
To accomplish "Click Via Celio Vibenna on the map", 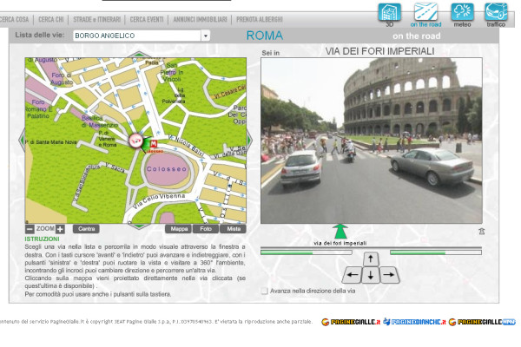I will point(159,200).
